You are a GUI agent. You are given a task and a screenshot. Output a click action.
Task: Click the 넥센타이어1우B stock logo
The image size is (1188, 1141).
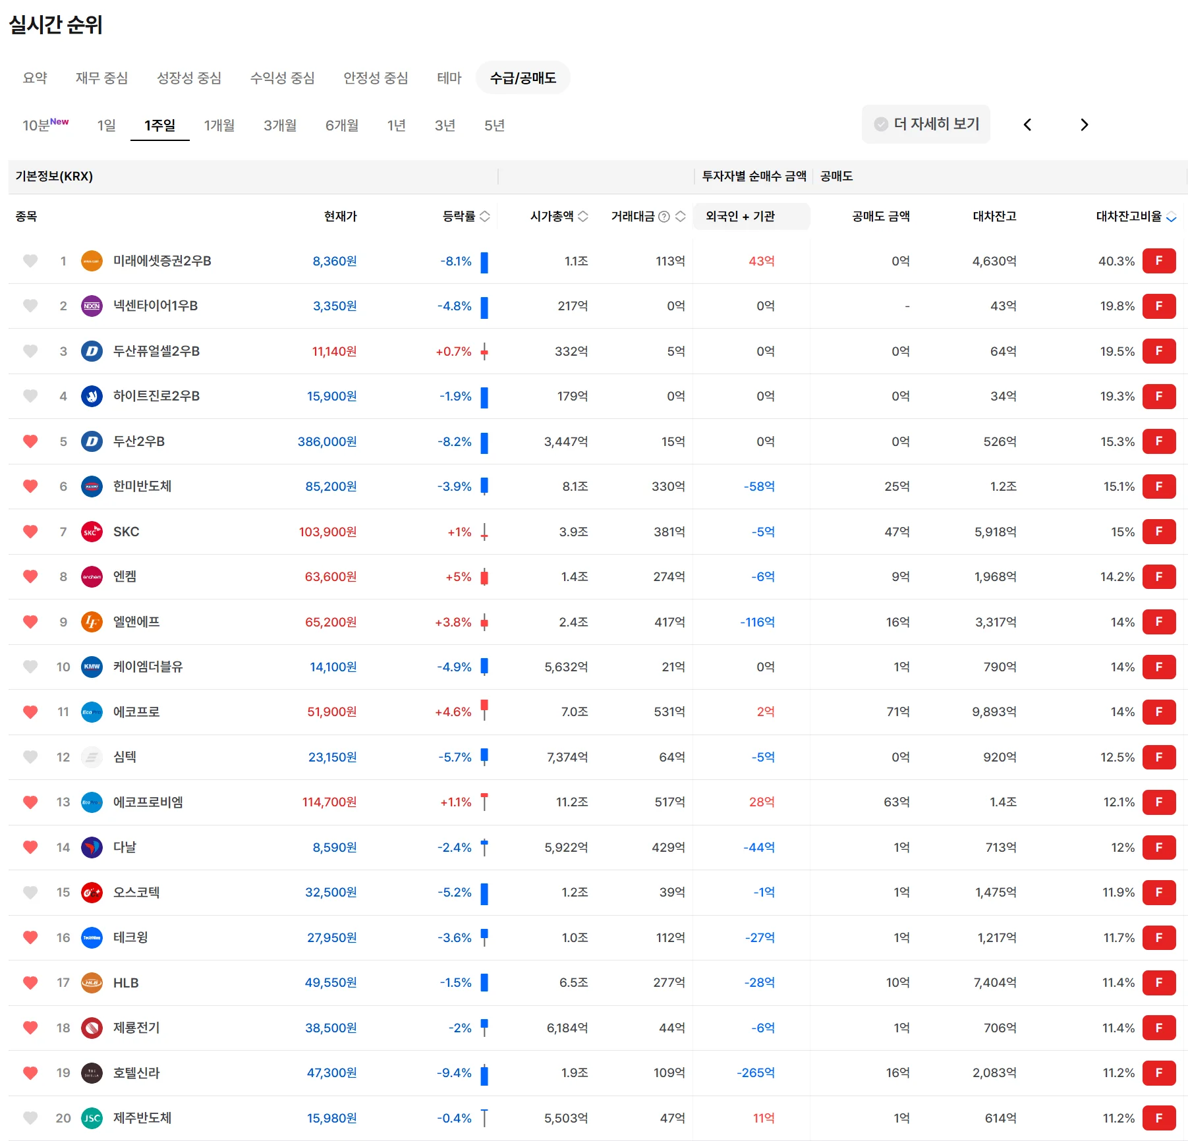(x=92, y=306)
